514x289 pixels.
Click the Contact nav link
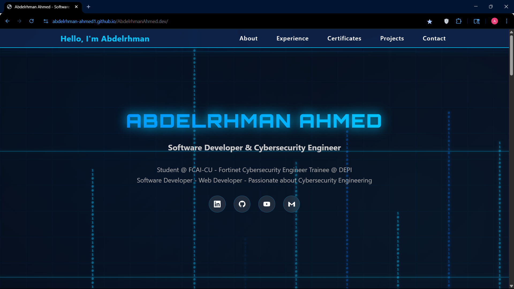(434, 39)
